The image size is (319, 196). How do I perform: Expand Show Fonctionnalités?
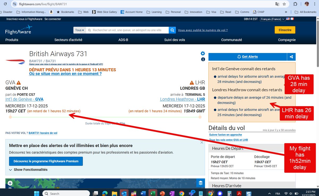28,170
